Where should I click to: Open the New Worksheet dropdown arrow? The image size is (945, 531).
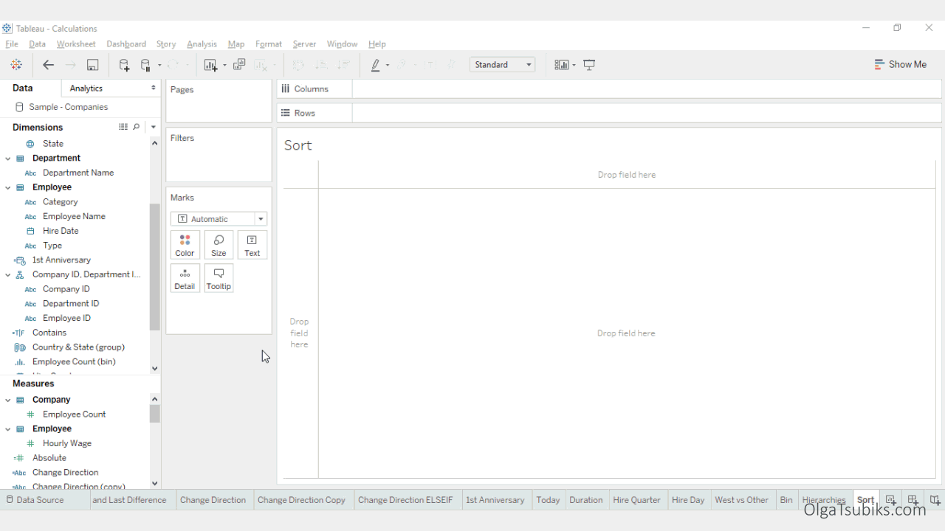click(x=224, y=65)
